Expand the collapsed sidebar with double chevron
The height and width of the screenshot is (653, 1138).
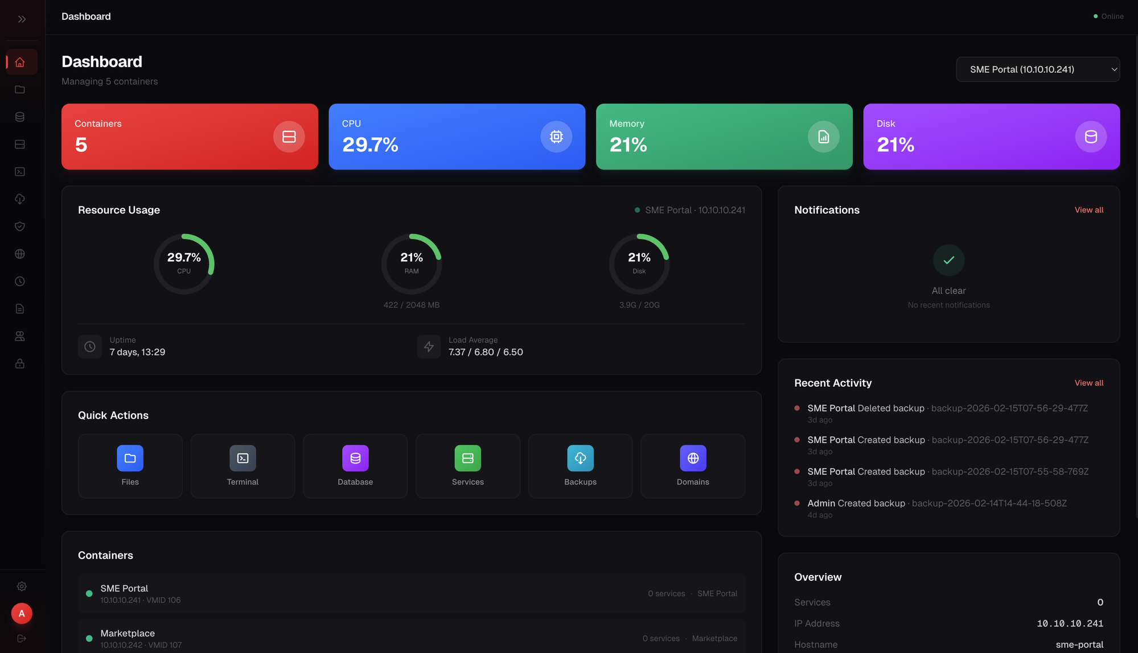pos(22,19)
